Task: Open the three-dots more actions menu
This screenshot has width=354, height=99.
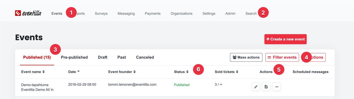Action: click(277, 87)
